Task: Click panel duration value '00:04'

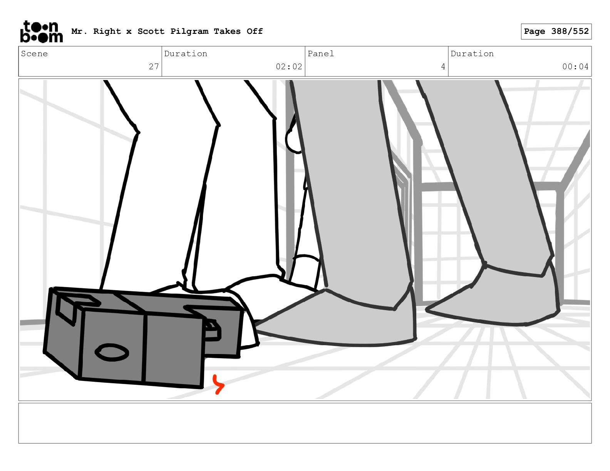Action: 575,67
